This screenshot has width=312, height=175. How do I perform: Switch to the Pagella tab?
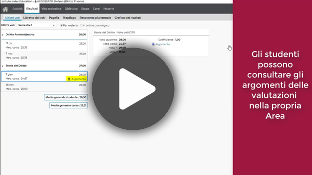tap(54, 17)
